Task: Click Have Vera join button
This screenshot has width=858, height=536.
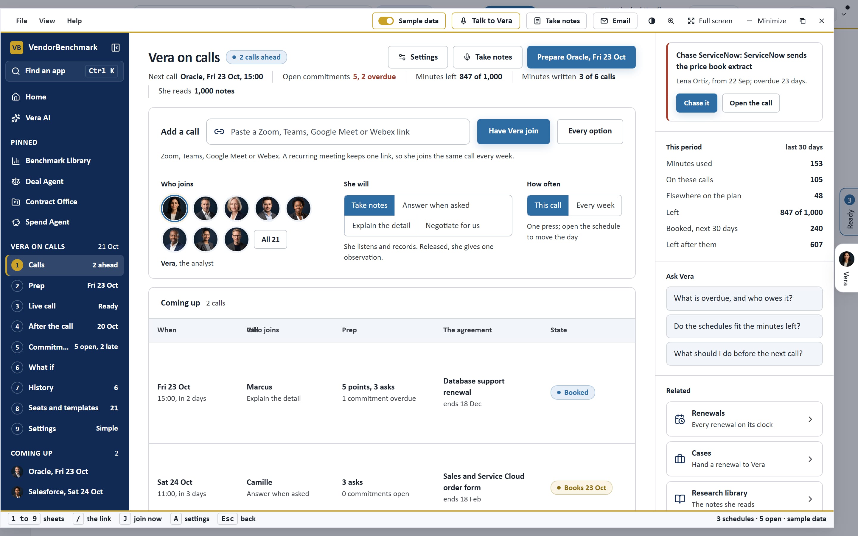Action: (x=513, y=131)
